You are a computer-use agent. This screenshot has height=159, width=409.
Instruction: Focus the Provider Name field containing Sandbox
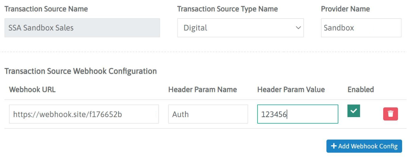point(361,28)
